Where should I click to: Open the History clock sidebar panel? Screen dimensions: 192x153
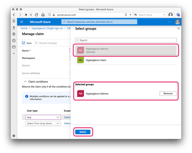(14, 40)
